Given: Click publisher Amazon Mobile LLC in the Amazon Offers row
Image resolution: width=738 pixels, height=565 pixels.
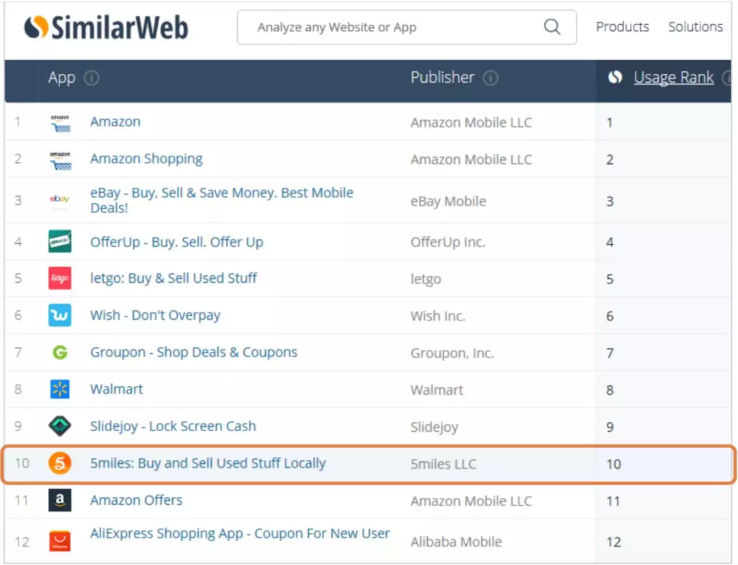Looking at the screenshot, I should (471, 501).
